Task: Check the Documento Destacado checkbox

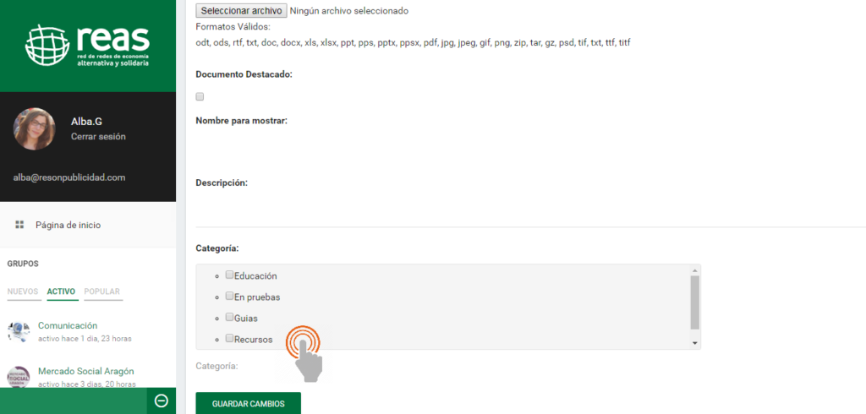Action: point(200,96)
